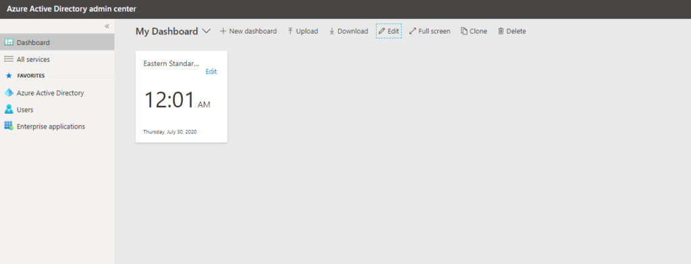Open the Dashboard menu item
The height and width of the screenshot is (264, 691).
[x=57, y=42]
